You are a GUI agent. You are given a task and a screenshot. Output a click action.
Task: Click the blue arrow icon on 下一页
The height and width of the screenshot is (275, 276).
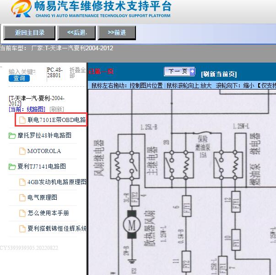pyautogui.click(x=192, y=71)
